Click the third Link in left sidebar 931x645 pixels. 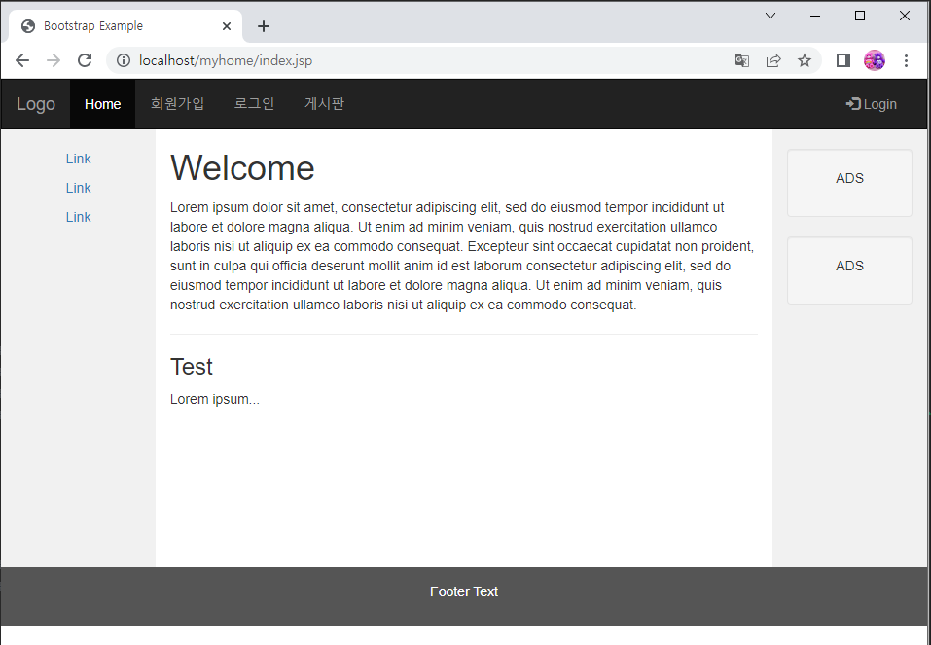79,217
